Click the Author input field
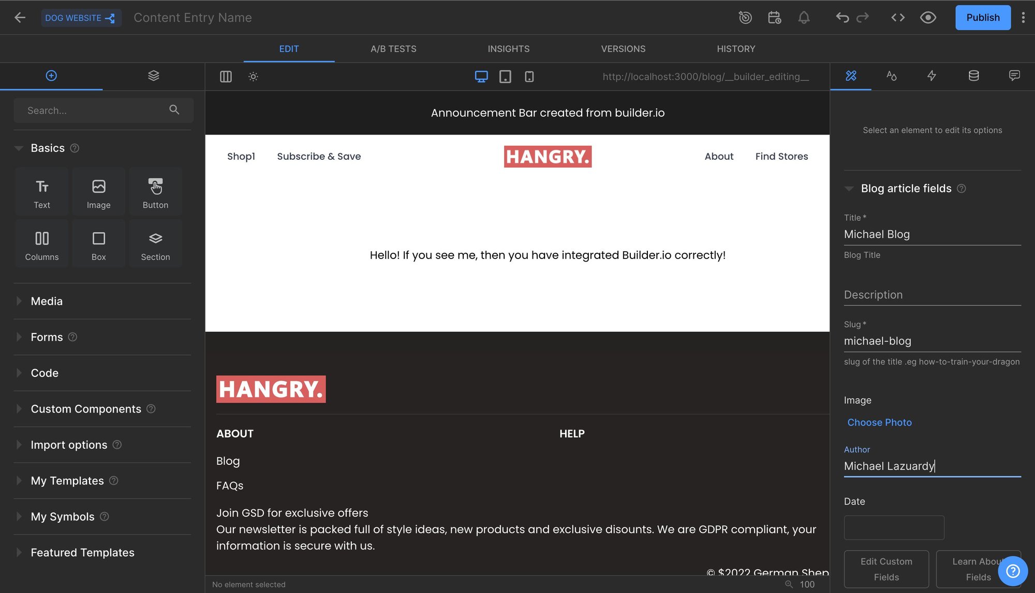1035x593 pixels. pyautogui.click(x=932, y=466)
